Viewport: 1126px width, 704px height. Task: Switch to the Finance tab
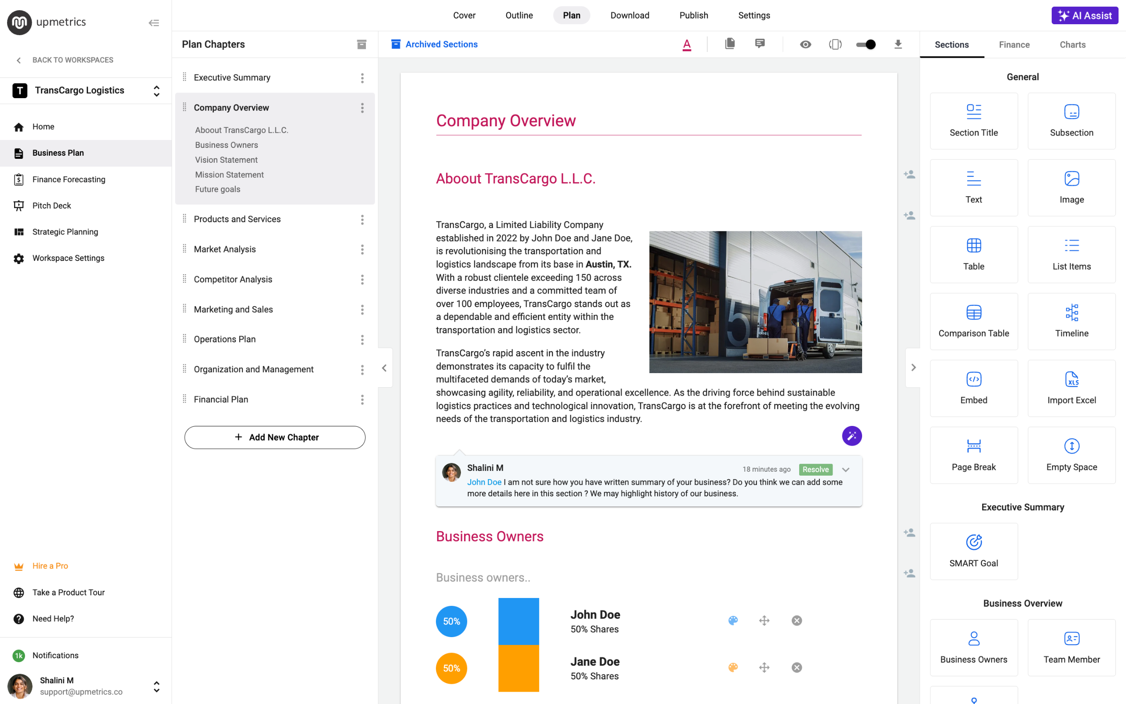coord(1014,45)
